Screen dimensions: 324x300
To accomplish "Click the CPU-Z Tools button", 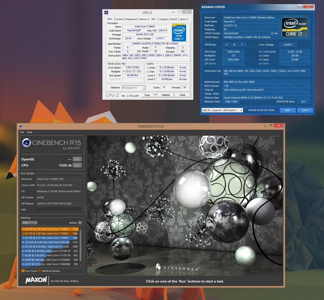I will point(147,95).
